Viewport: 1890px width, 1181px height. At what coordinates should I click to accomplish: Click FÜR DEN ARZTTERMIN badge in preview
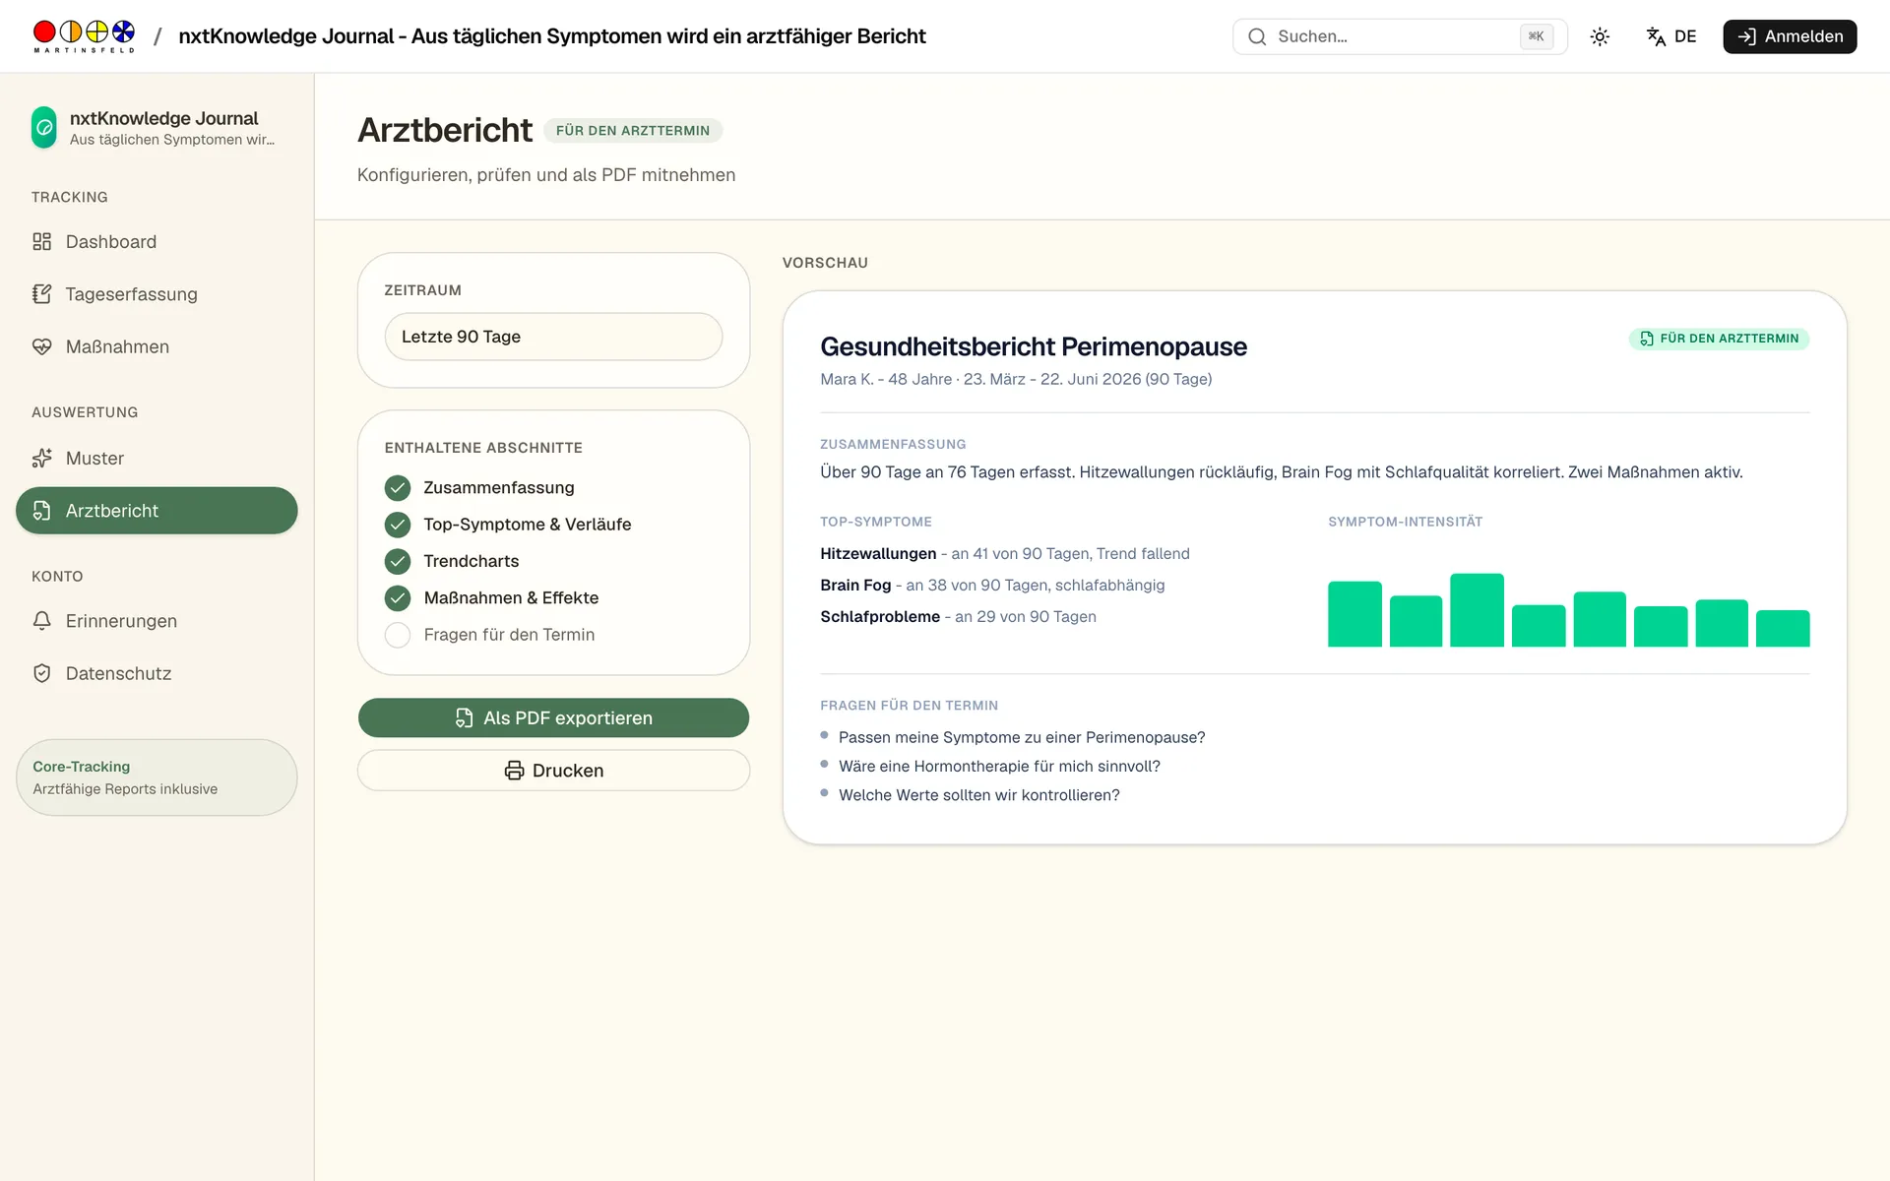[x=1719, y=339]
